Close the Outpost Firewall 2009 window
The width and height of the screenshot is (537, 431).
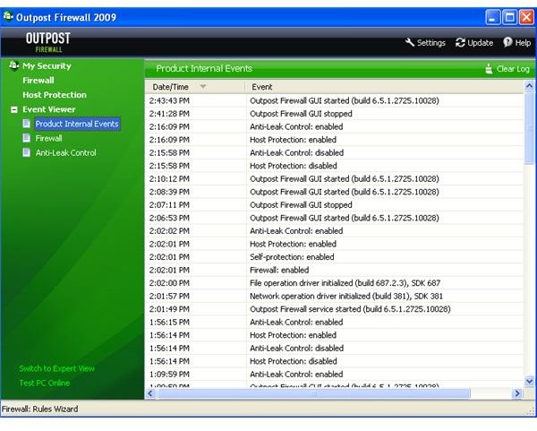click(526, 17)
